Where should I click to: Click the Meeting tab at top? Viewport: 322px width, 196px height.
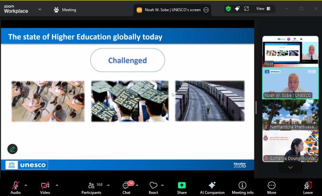click(66, 10)
